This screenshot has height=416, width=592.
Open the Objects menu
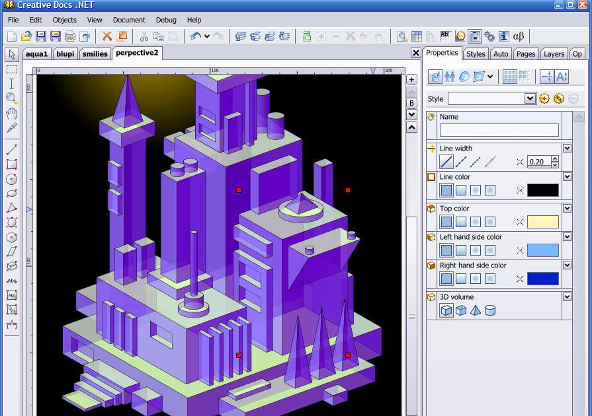64,20
